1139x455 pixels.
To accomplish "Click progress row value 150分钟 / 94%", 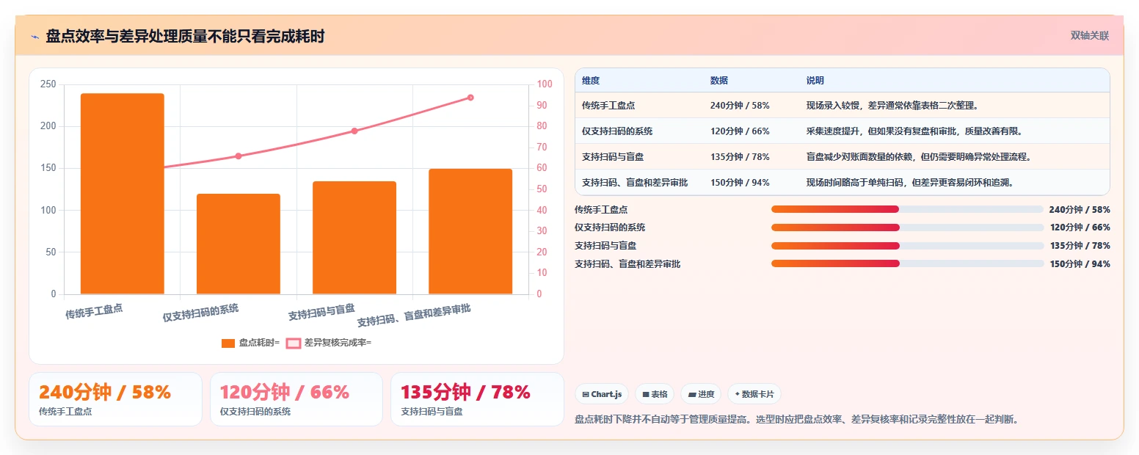I will point(1080,264).
